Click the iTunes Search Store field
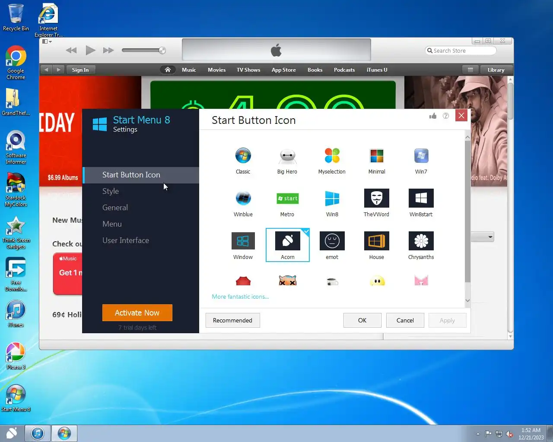The image size is (553, 442). coord(461,51)
